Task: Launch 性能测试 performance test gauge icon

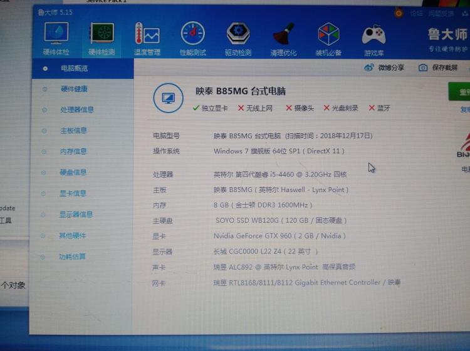Action: point(193,39)
